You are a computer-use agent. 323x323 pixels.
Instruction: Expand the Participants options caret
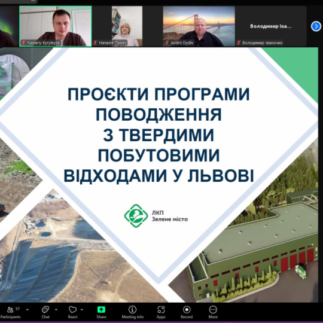tap(27, 309)
